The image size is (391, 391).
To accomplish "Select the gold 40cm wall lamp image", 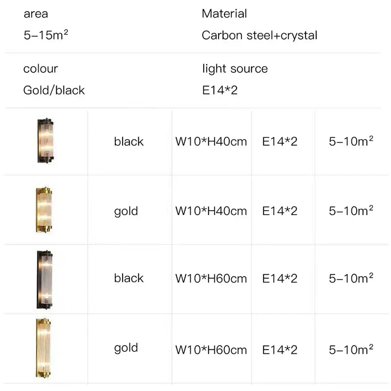I will [44, 210].
